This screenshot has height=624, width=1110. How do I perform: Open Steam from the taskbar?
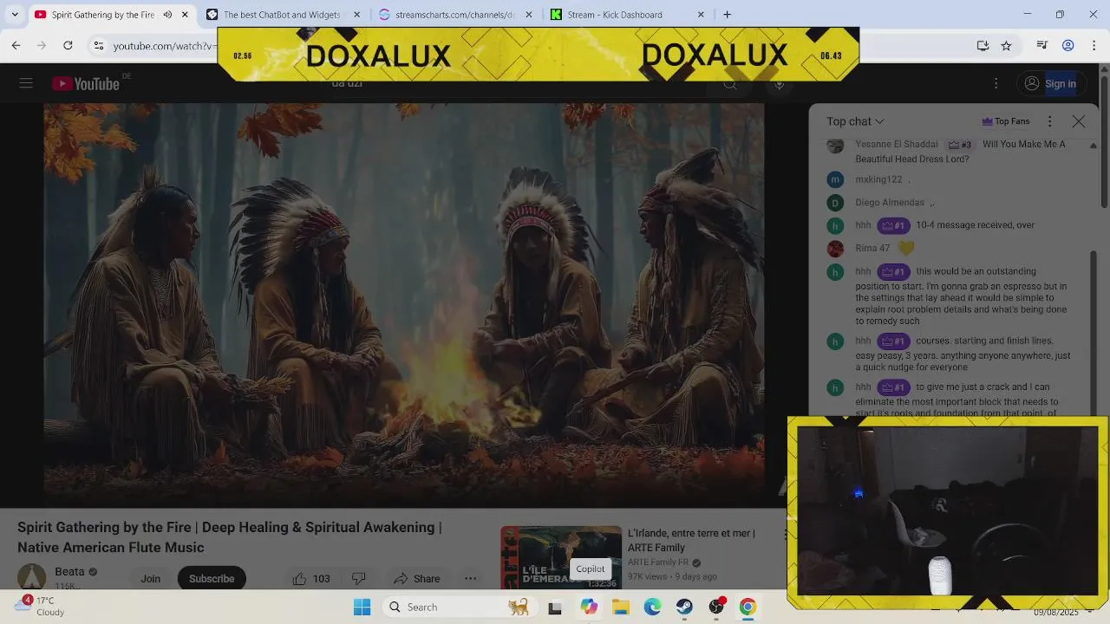(x=684, y=607)
